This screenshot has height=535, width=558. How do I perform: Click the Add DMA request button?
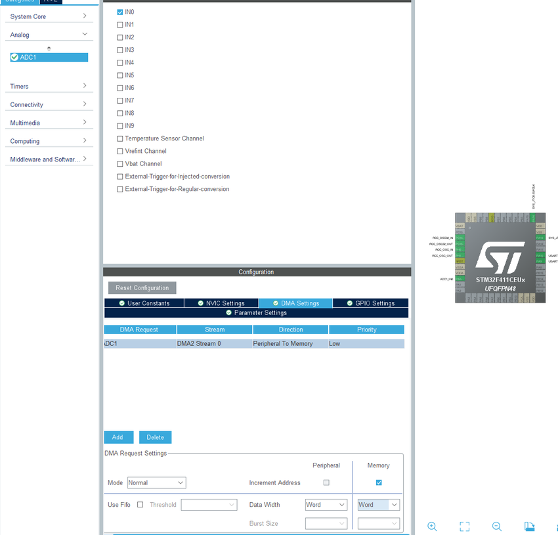coord(119,437)
